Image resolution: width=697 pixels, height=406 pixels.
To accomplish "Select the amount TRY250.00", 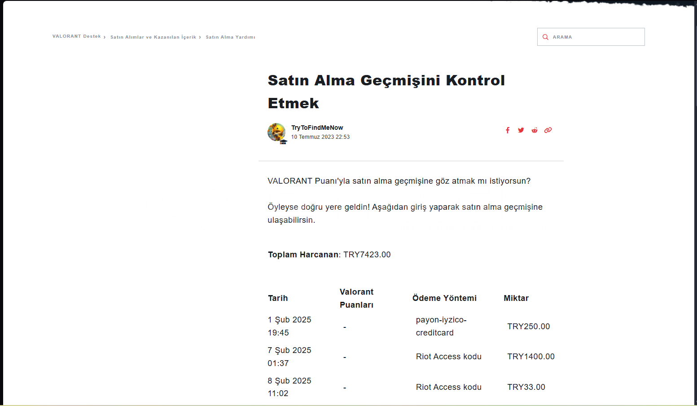I will (529, 327).
